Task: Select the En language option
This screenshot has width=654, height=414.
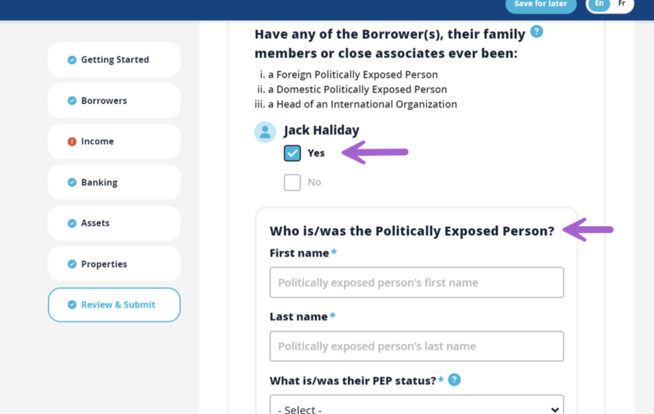Action: [599, 4]
